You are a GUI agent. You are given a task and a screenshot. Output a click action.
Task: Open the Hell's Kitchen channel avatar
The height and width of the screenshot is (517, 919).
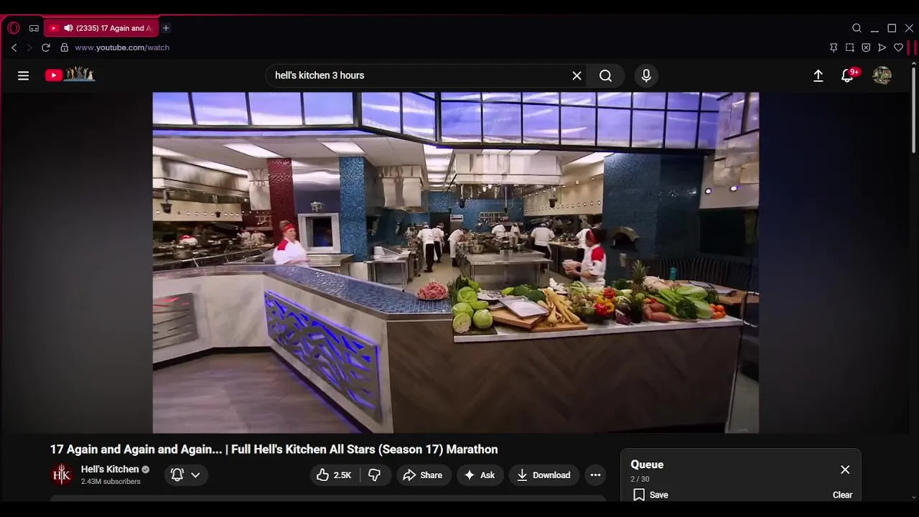click(62, 475)
